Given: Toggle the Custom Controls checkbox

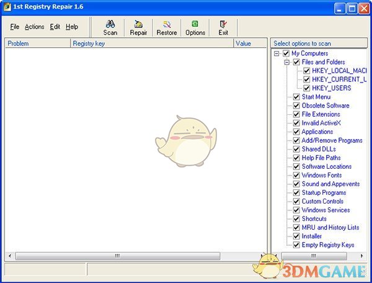Looking at the screenshot, I should (x=296, y=201).
